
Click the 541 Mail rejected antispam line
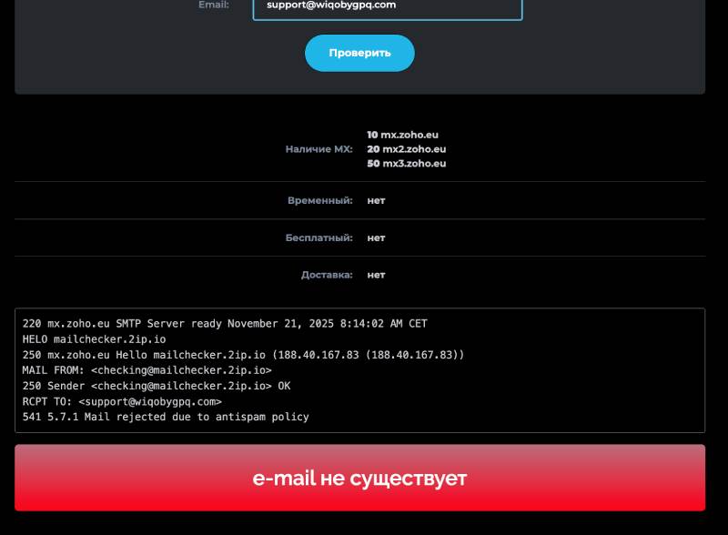(x=166, y=417)
